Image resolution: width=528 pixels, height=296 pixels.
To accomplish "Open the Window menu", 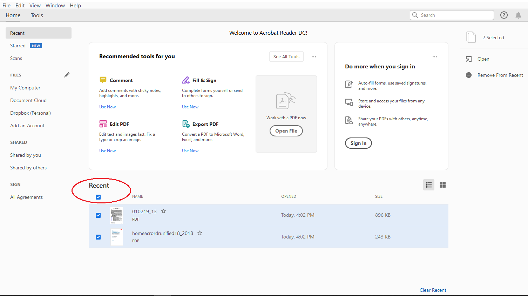I will [x=55, y=6].
